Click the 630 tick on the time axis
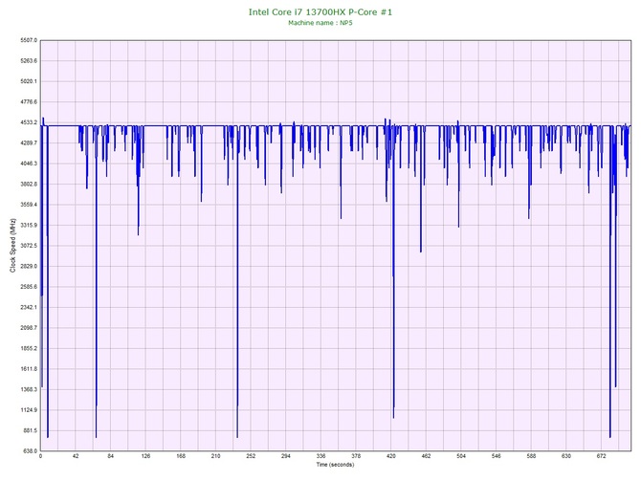This screenshot has width=641, height=481. tap(566, 456)
